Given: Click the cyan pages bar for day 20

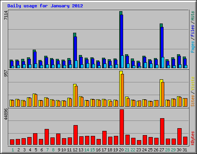Looking at the screenshot, I should click(x=122, y=62).
